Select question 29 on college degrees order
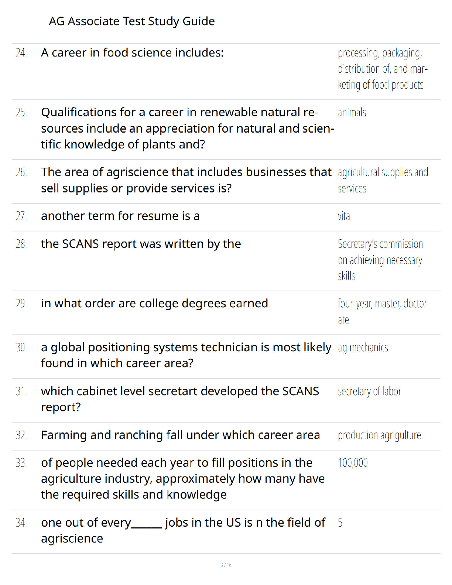452x585 pixels. 154,304
